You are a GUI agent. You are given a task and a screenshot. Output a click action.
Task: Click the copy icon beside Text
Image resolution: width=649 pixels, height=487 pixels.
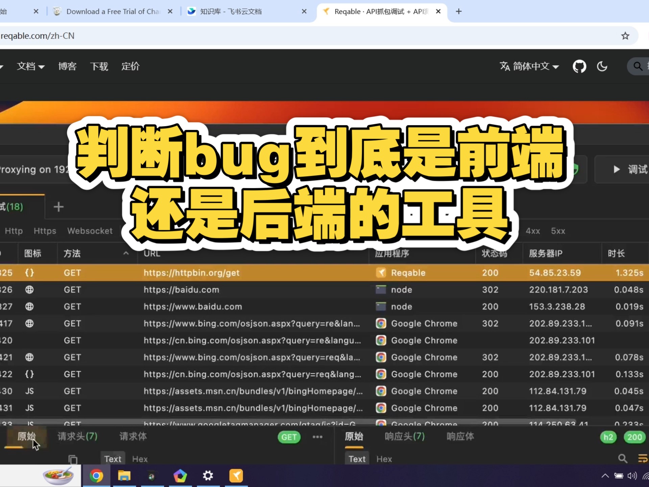(x=73, y=459)
